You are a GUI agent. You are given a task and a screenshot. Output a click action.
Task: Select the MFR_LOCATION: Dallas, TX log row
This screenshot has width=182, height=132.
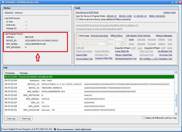pyautogui.click(x=89, y=110)
